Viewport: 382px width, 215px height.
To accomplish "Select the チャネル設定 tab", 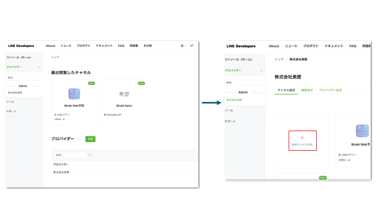I will (x=286, y=90).
